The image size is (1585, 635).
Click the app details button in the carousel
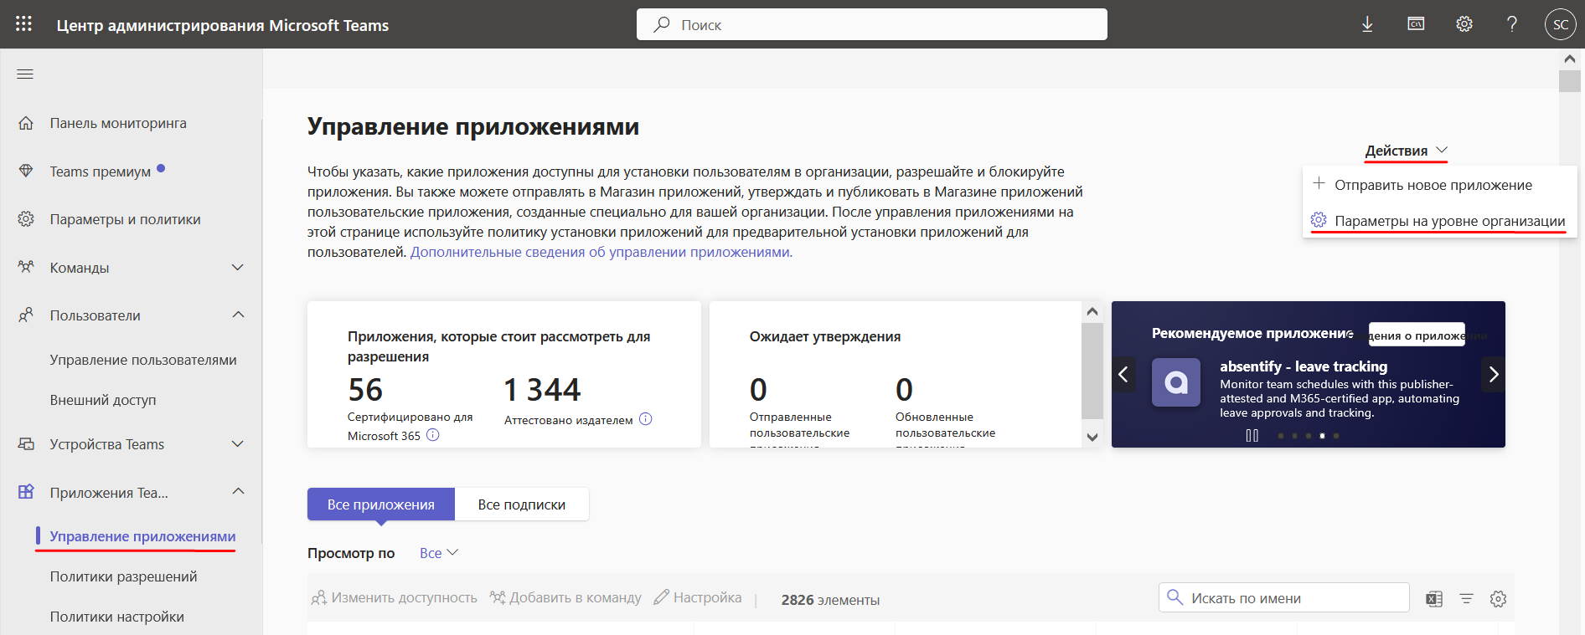point(1417,335)
